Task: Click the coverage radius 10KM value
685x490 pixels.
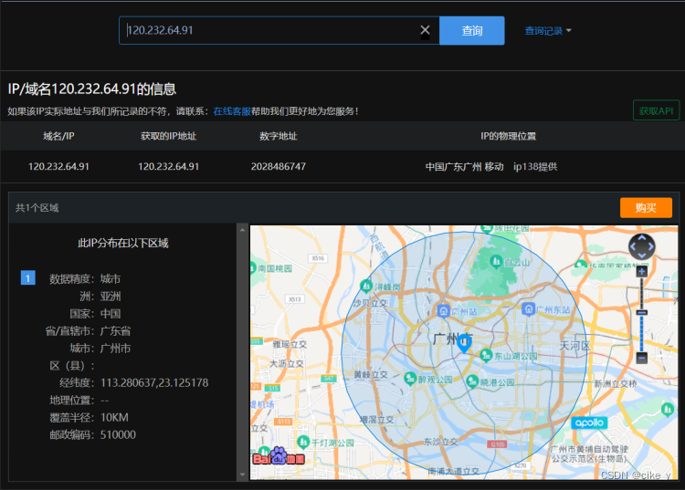Action: (x=114, y=417)
